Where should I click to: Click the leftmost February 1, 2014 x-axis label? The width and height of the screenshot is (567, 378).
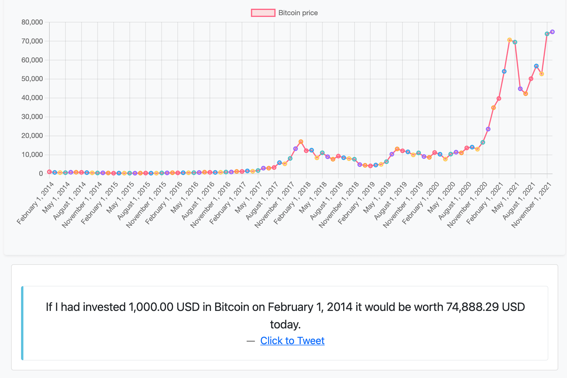(36, 203)
